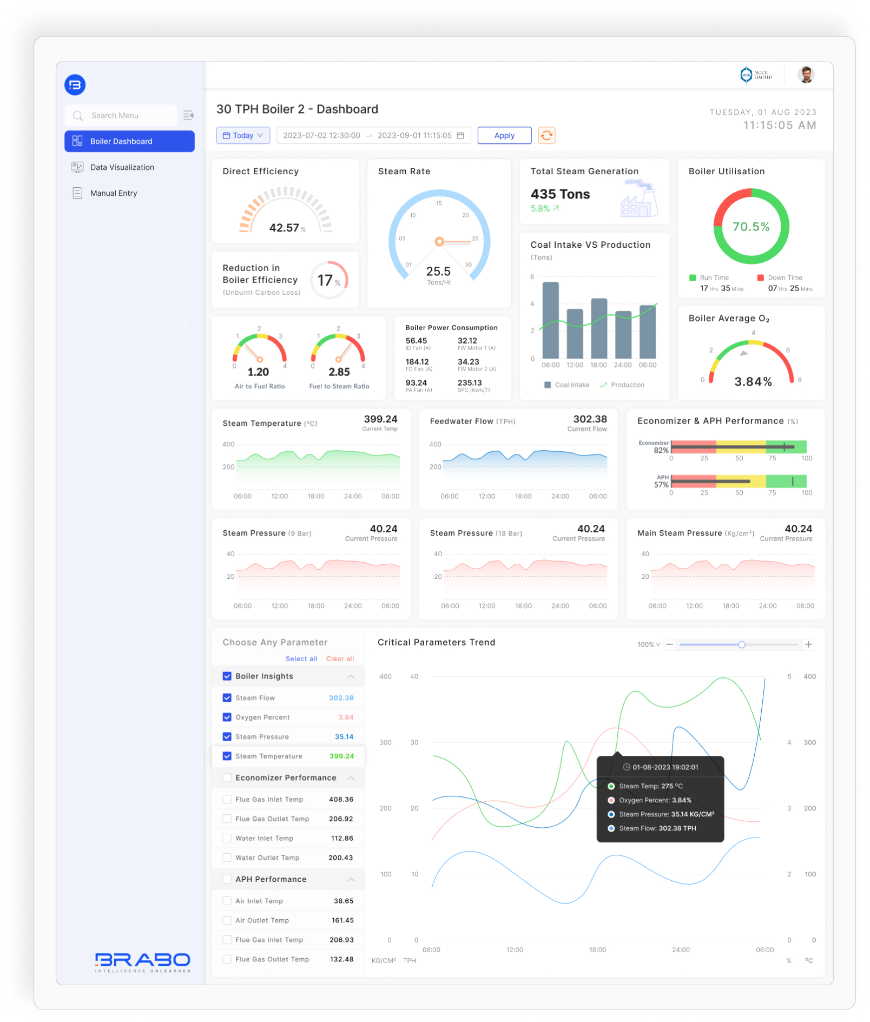Collapse the sidebar menu toggle icon
Viewport: 870px width, 1022px height.
pos(188,115)
